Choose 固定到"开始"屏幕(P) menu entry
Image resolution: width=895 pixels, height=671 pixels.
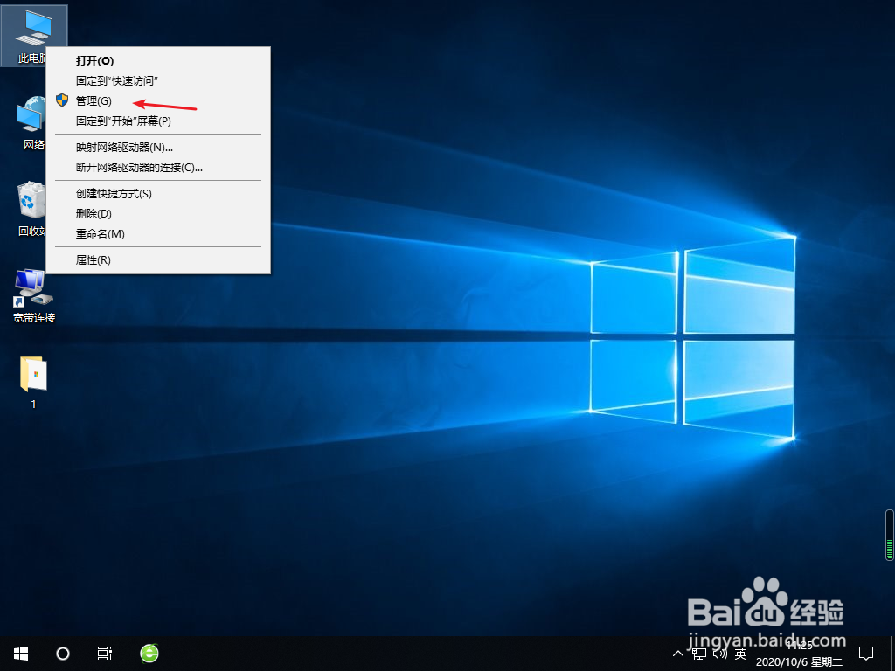[x=158, y=121]
